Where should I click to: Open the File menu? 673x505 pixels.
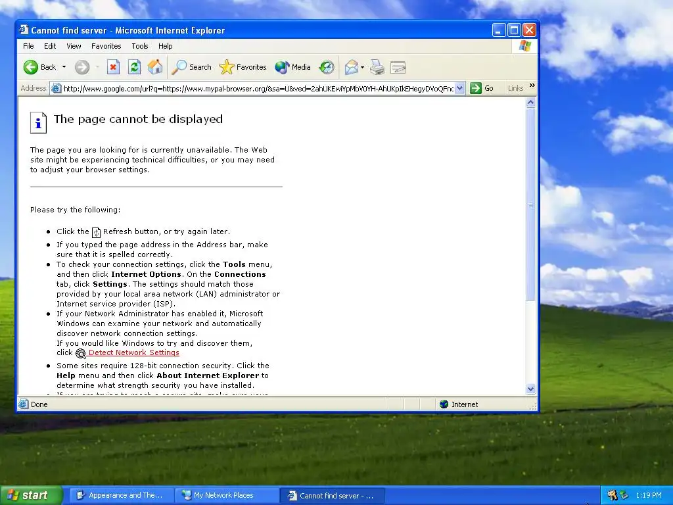click(x=28, y=46)
